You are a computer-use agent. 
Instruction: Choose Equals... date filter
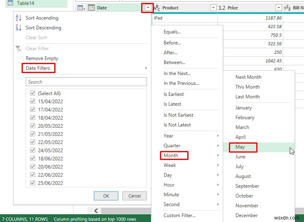[x=172, y=32]
